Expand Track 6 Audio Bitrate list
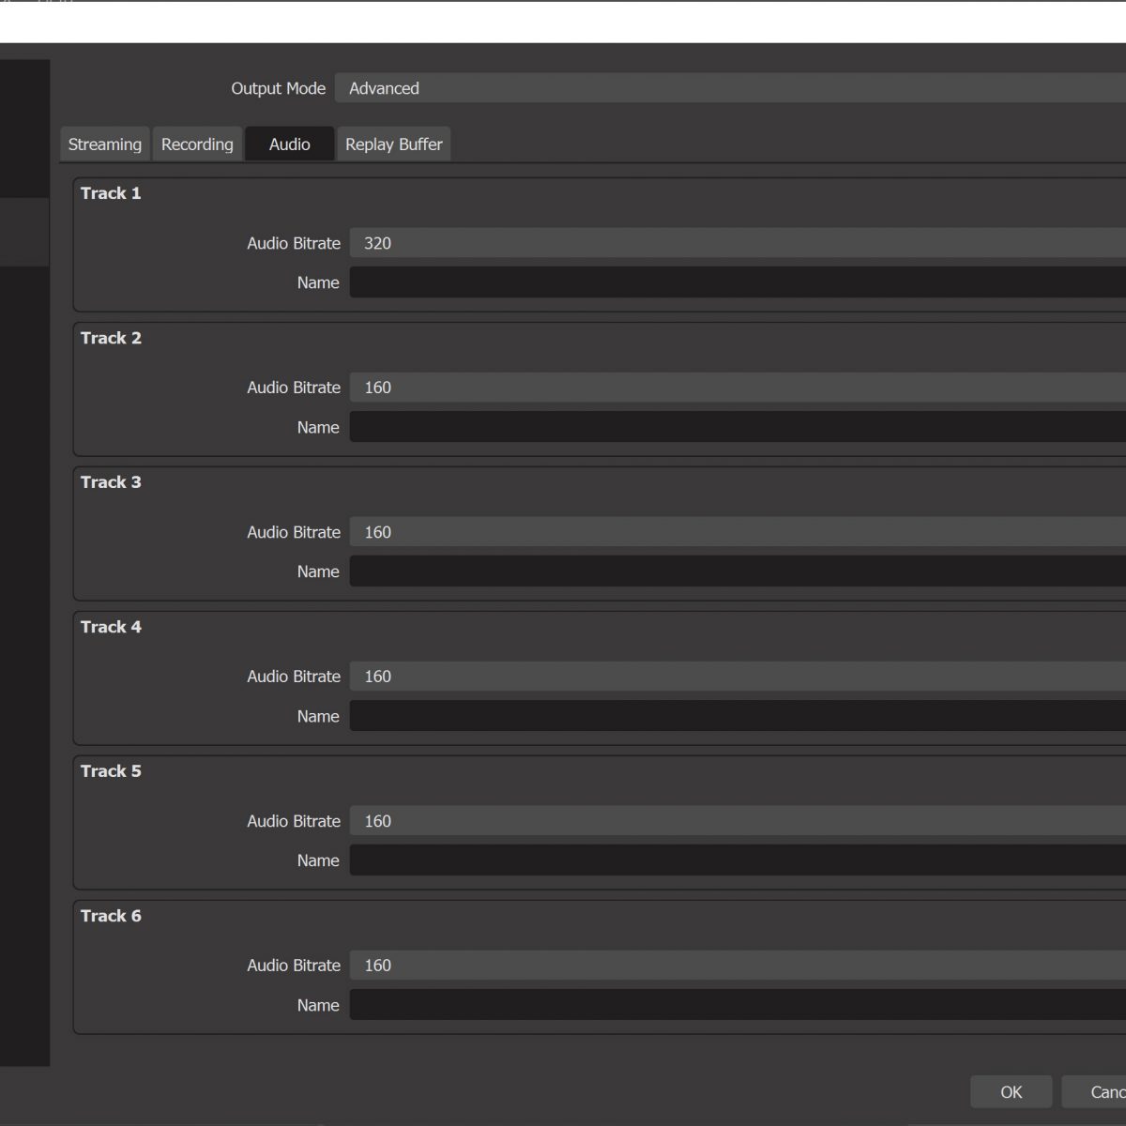This screenshot has width=1126, height=1126. [x=737, y=966]
